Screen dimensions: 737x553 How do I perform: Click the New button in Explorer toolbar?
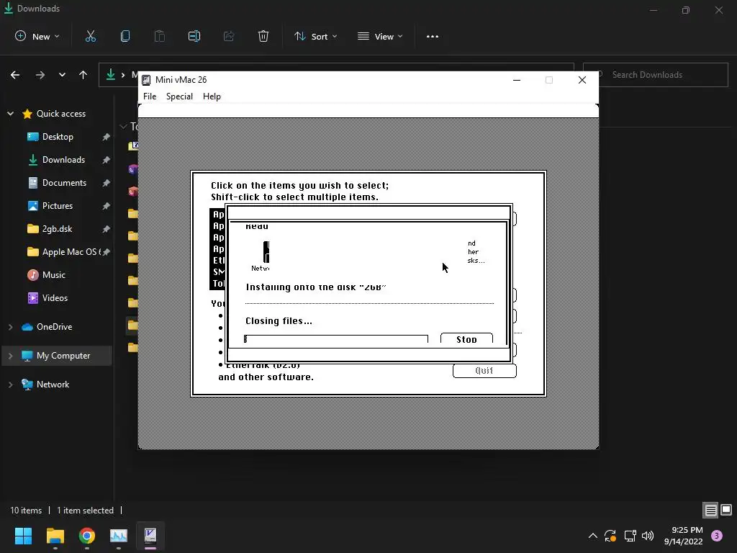point(37,37)
